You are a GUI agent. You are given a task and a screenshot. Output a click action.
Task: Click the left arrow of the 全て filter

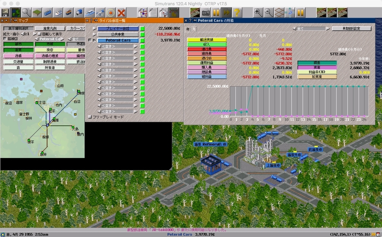(294, 29)
